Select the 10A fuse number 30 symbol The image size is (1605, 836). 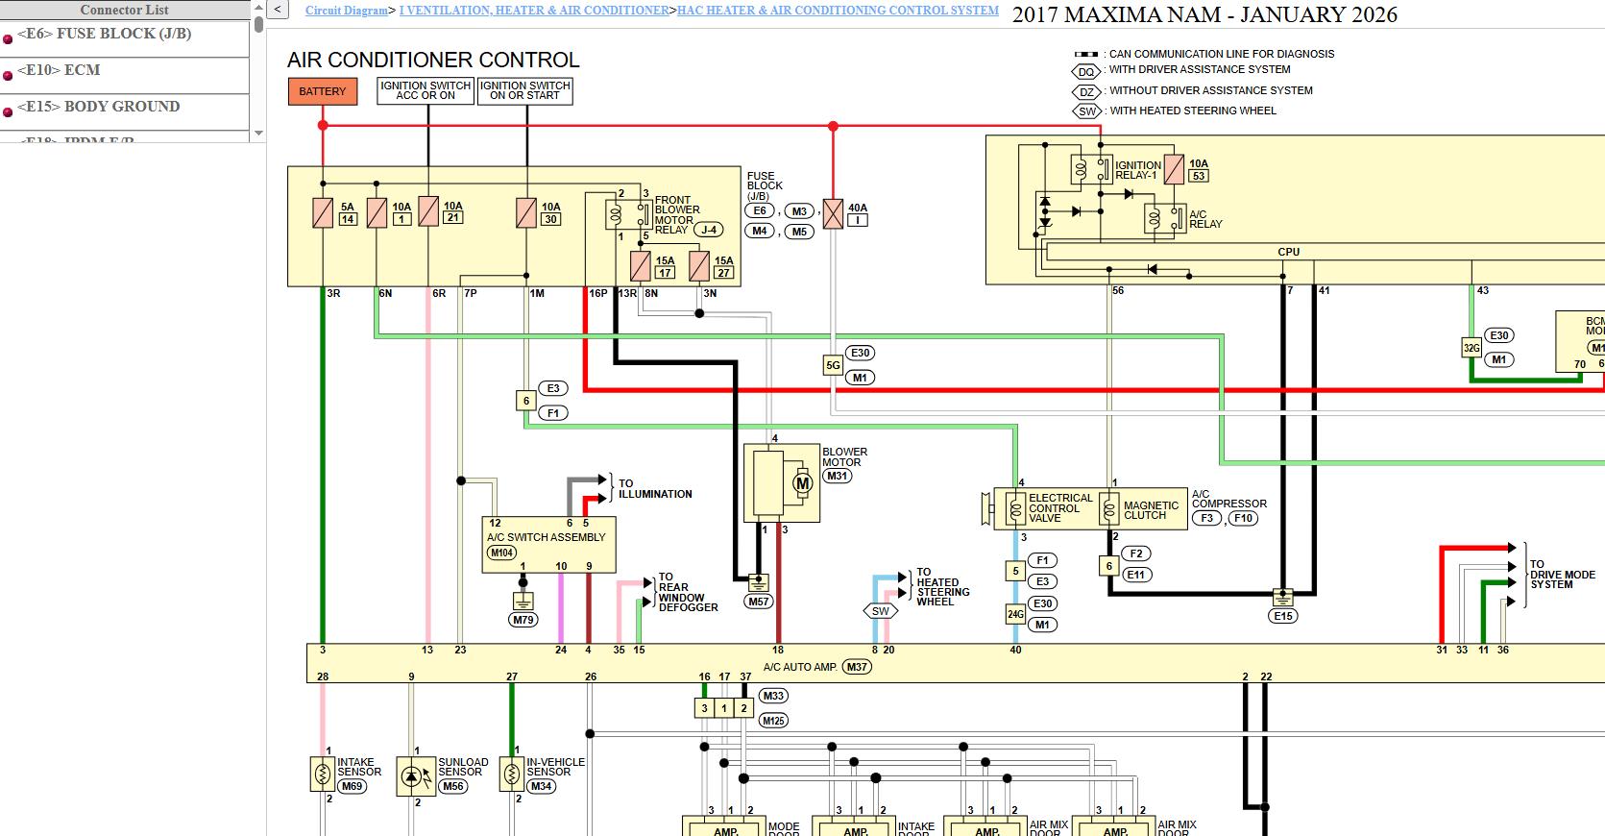coord(526,212)
